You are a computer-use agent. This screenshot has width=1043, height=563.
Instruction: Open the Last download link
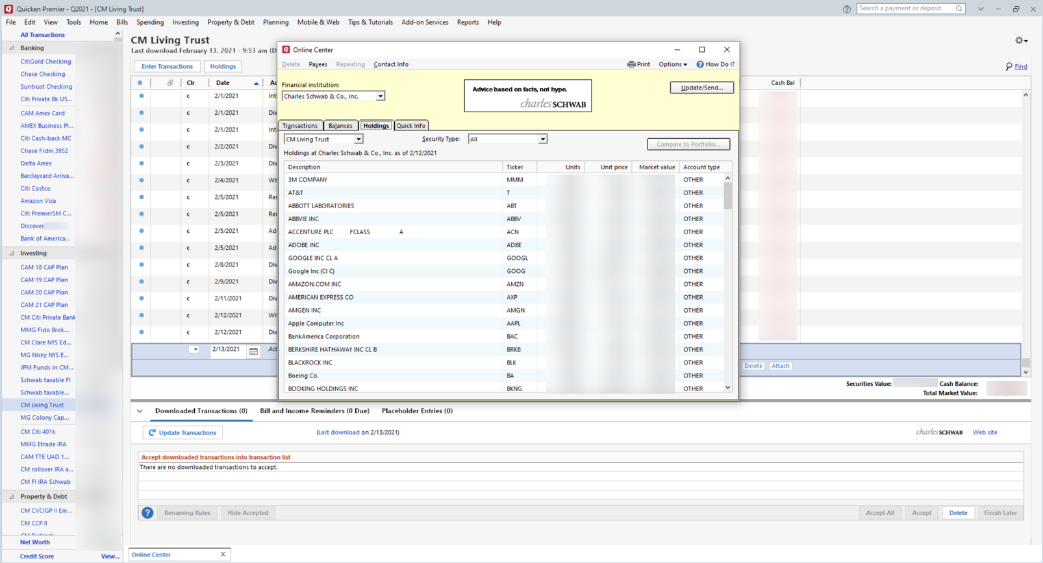(339, 433)
